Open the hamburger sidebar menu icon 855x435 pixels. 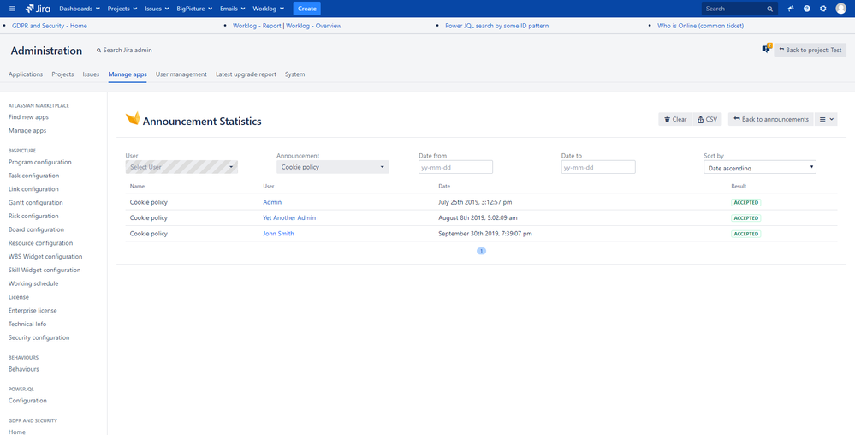pyautogui.click(x=12, y=9)
